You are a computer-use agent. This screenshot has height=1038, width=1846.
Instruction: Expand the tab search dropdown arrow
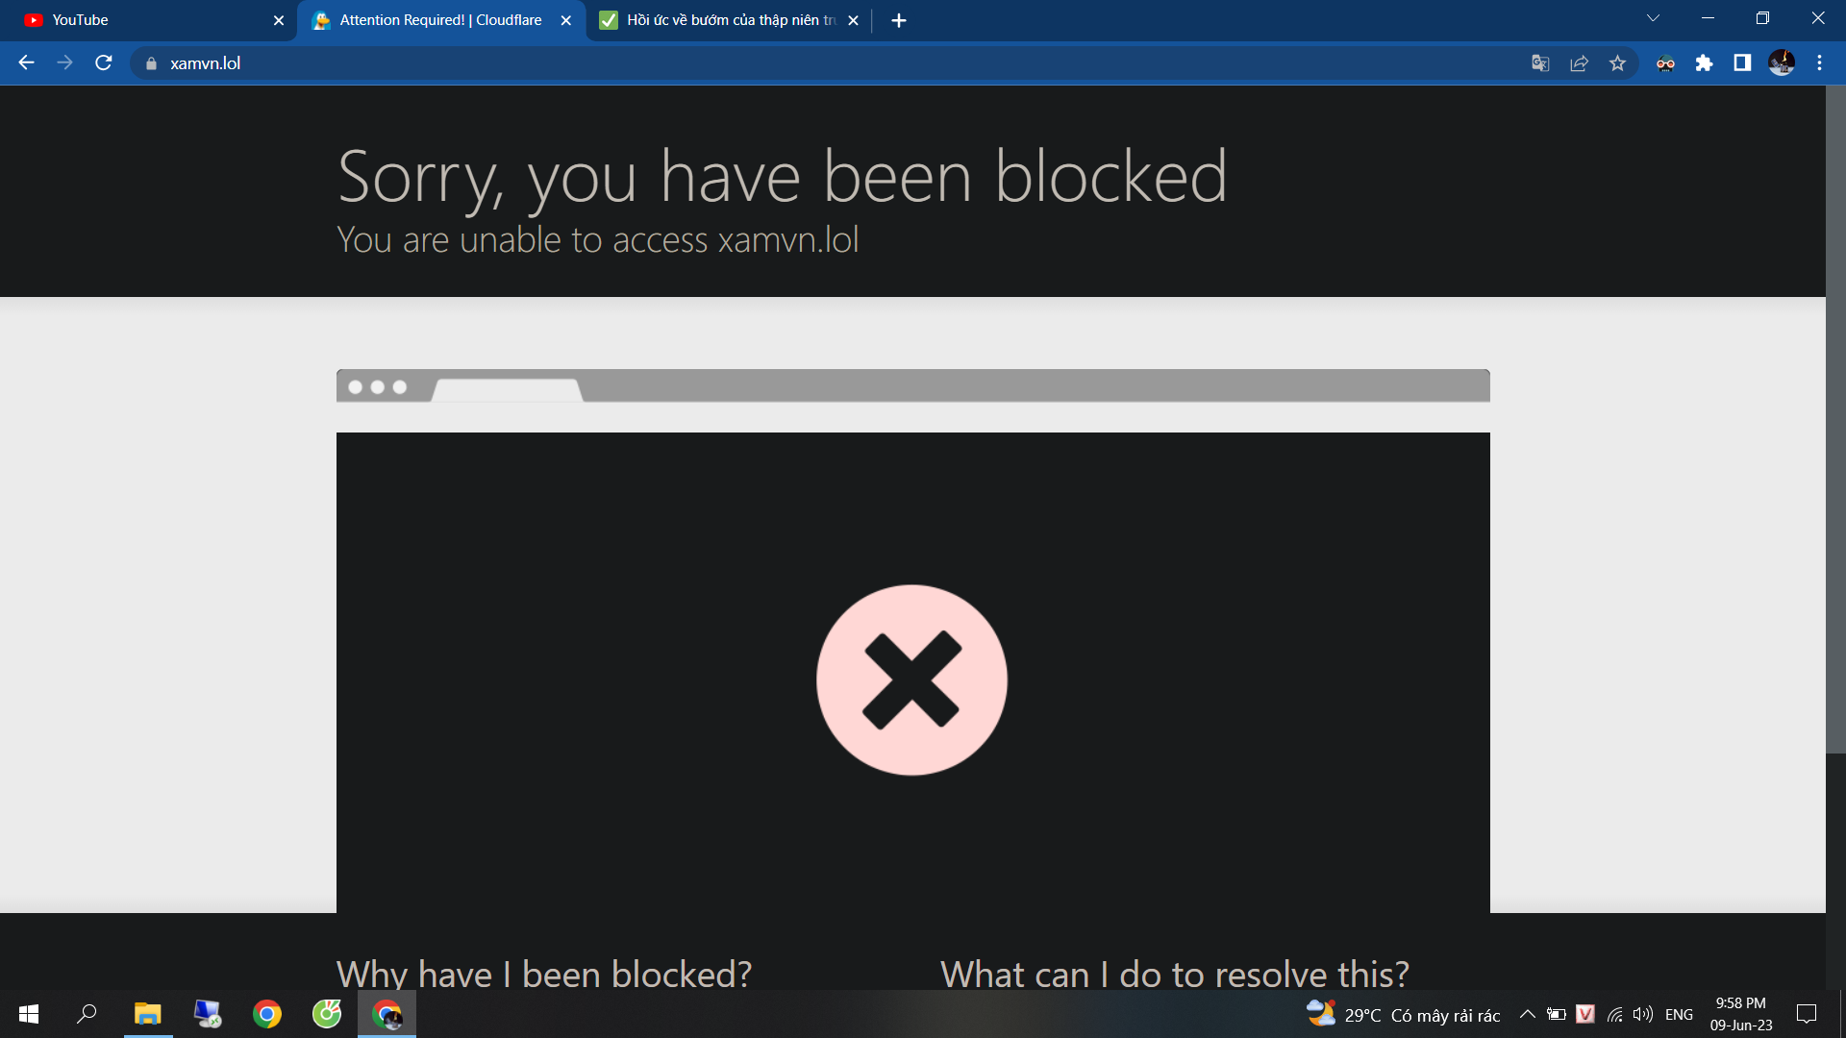(1653, 19)
